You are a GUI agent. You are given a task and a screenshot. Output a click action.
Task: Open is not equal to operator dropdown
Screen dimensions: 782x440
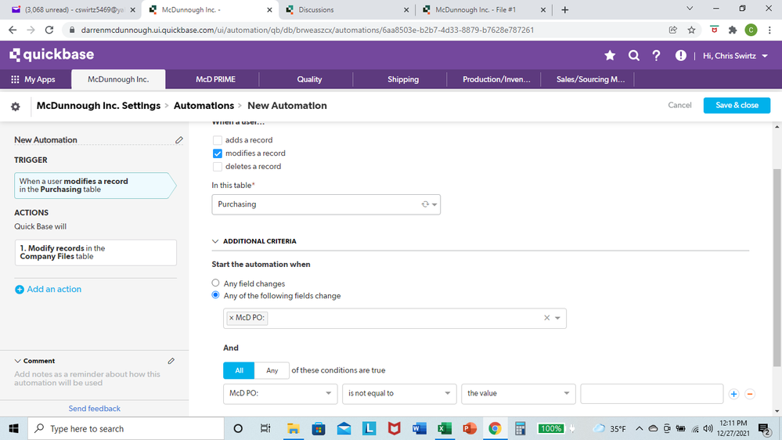point(399,394)
